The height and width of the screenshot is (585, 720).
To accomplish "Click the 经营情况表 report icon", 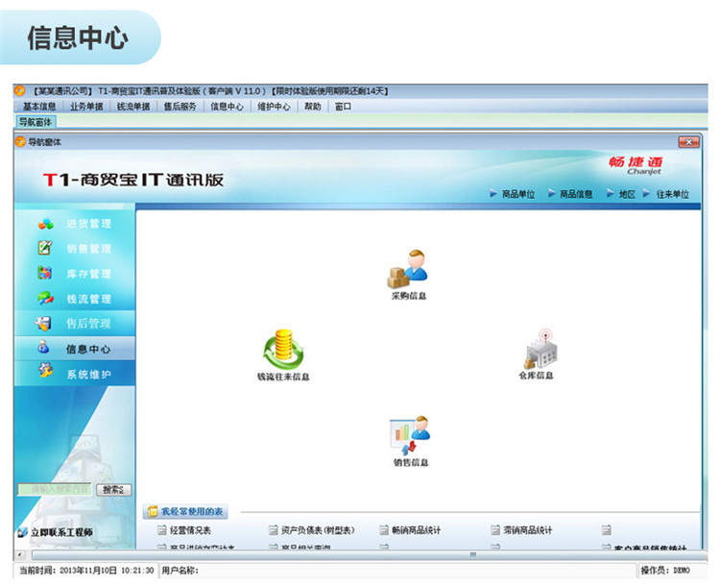I will (161, 530).
